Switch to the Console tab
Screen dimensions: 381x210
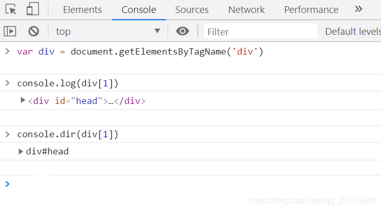139,10
